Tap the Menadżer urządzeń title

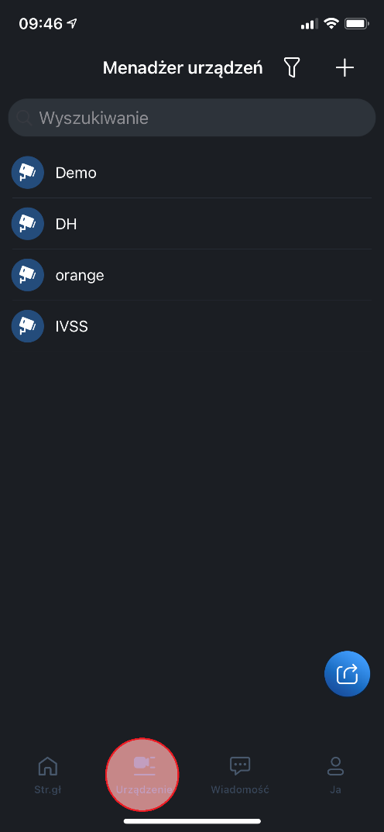click(183, 68)
